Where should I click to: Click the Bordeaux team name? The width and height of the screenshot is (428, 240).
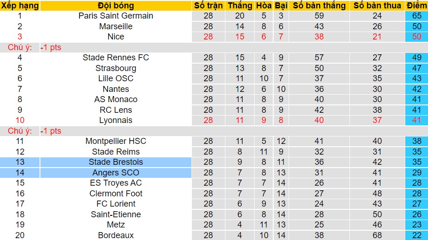[116, 235]
